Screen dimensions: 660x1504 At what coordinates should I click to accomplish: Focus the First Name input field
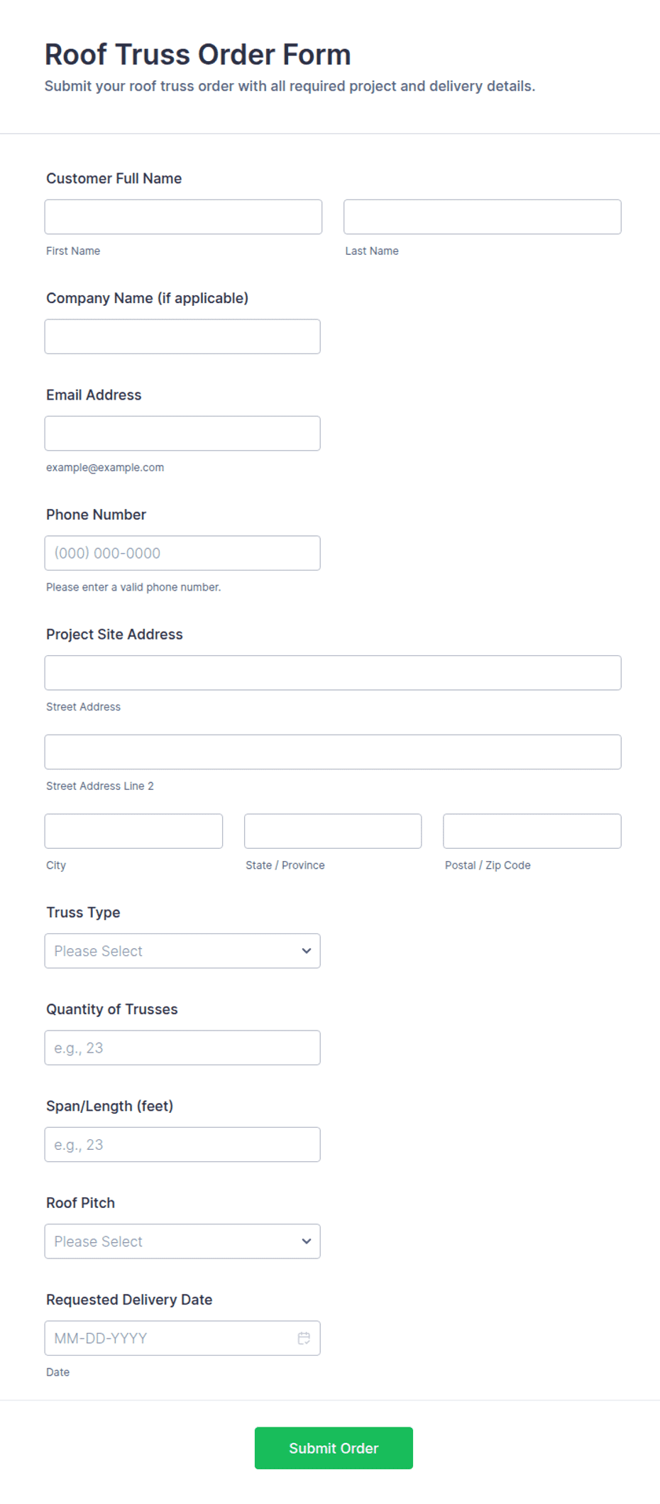tap(182, 216)
